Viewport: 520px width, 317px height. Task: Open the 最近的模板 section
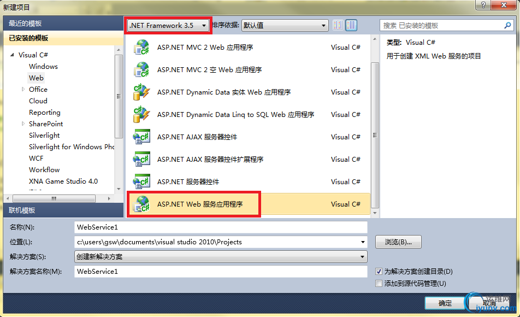coord(63,24)
